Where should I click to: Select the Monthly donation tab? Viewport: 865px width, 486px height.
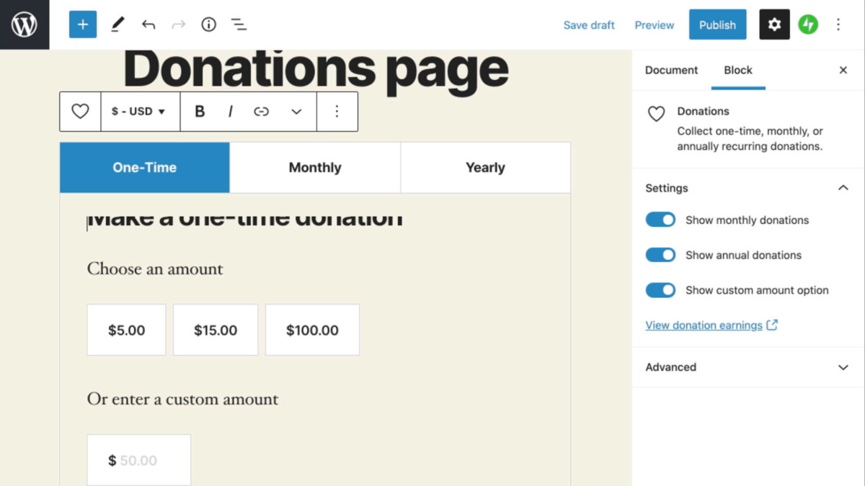[x=315, y=167]
